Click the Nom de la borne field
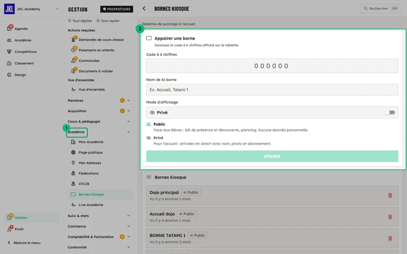This screenshot has width=407, height=254. tap(272, 90)
